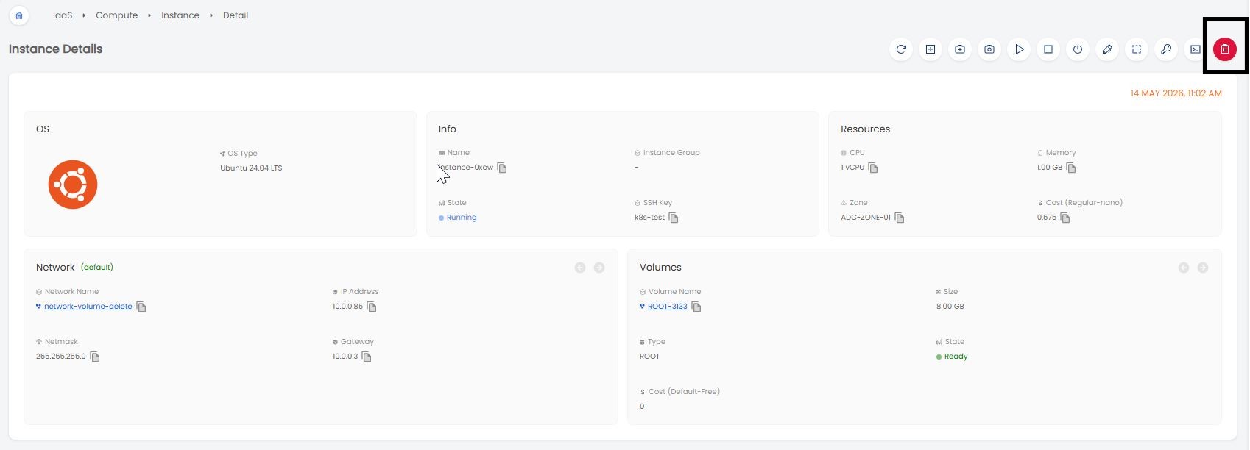
Task: Click the timestamp 14 MAY 2026, 11:02 AM
Action: click(x=1176, y=93)
